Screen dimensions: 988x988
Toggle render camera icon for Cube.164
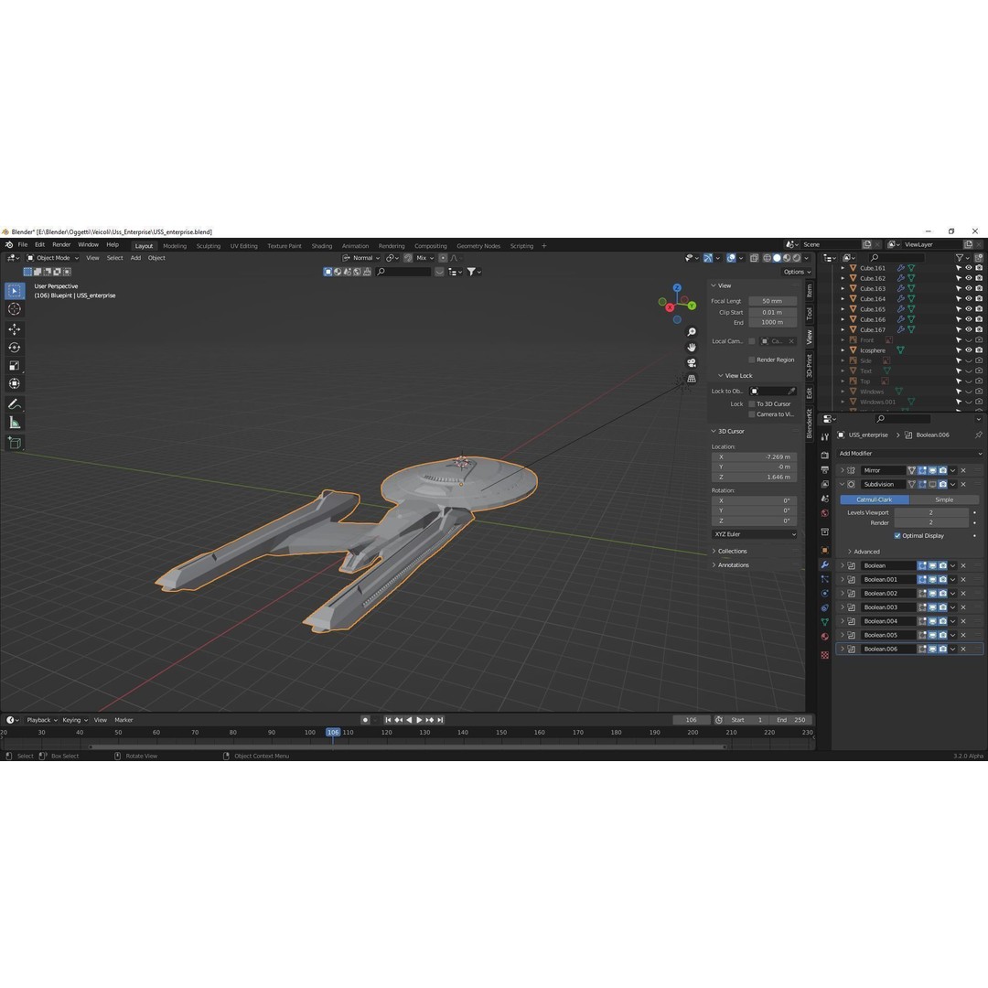(979, 298)
